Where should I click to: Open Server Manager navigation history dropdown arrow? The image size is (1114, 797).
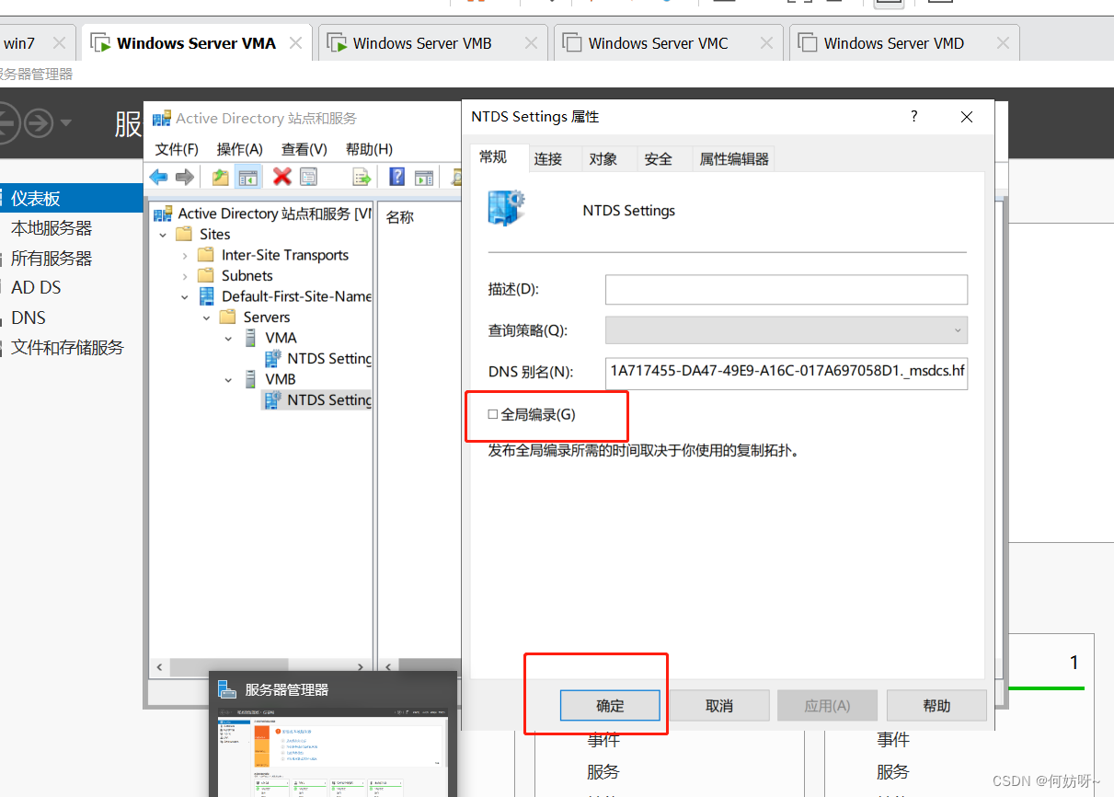click(66, 122)
